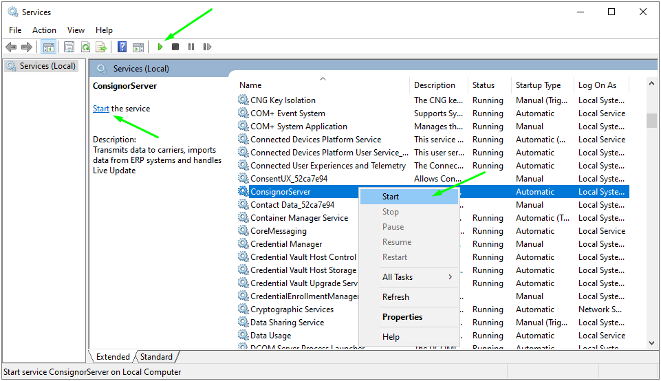The width and height of the screenshot is (661, 381).
Task: Click the green Start Service toolbar button
Action: (x=160, y=47)
